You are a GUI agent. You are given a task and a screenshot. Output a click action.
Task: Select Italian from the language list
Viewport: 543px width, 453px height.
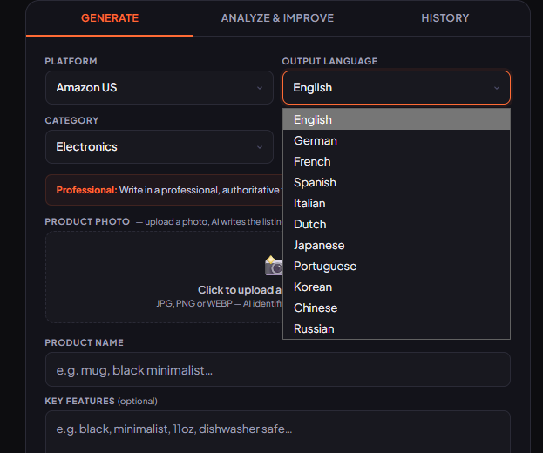click(397, 204)
